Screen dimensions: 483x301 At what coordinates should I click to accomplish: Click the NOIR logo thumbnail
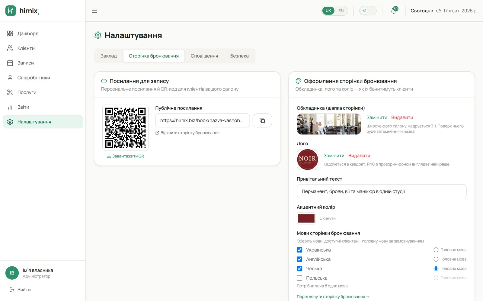click(307, 160)
